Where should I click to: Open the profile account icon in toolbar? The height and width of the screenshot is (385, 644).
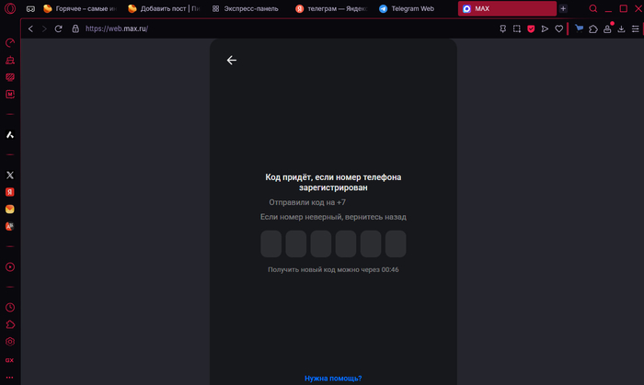pyautogui.click(x=607, y=28)
